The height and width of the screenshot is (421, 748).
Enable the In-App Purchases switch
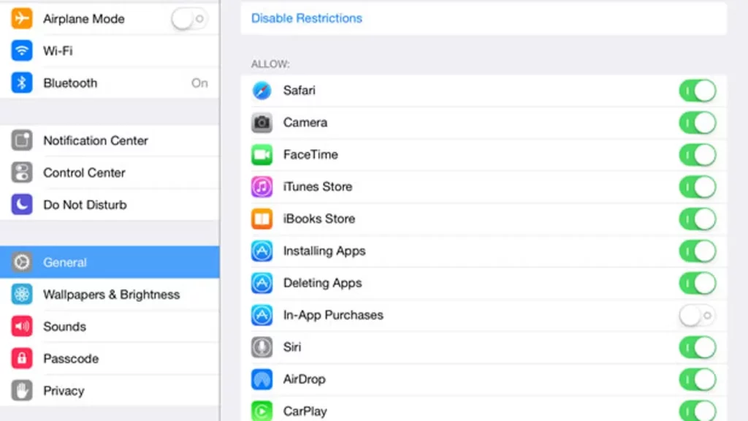pyautogui.click(x=698, y=315)
